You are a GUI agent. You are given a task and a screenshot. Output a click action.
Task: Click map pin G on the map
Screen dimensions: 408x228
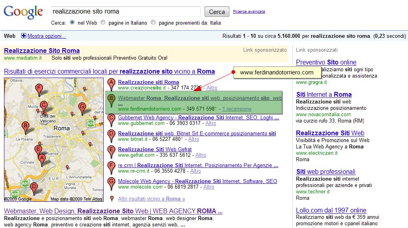pyautogui.click(x=82, y=109)
